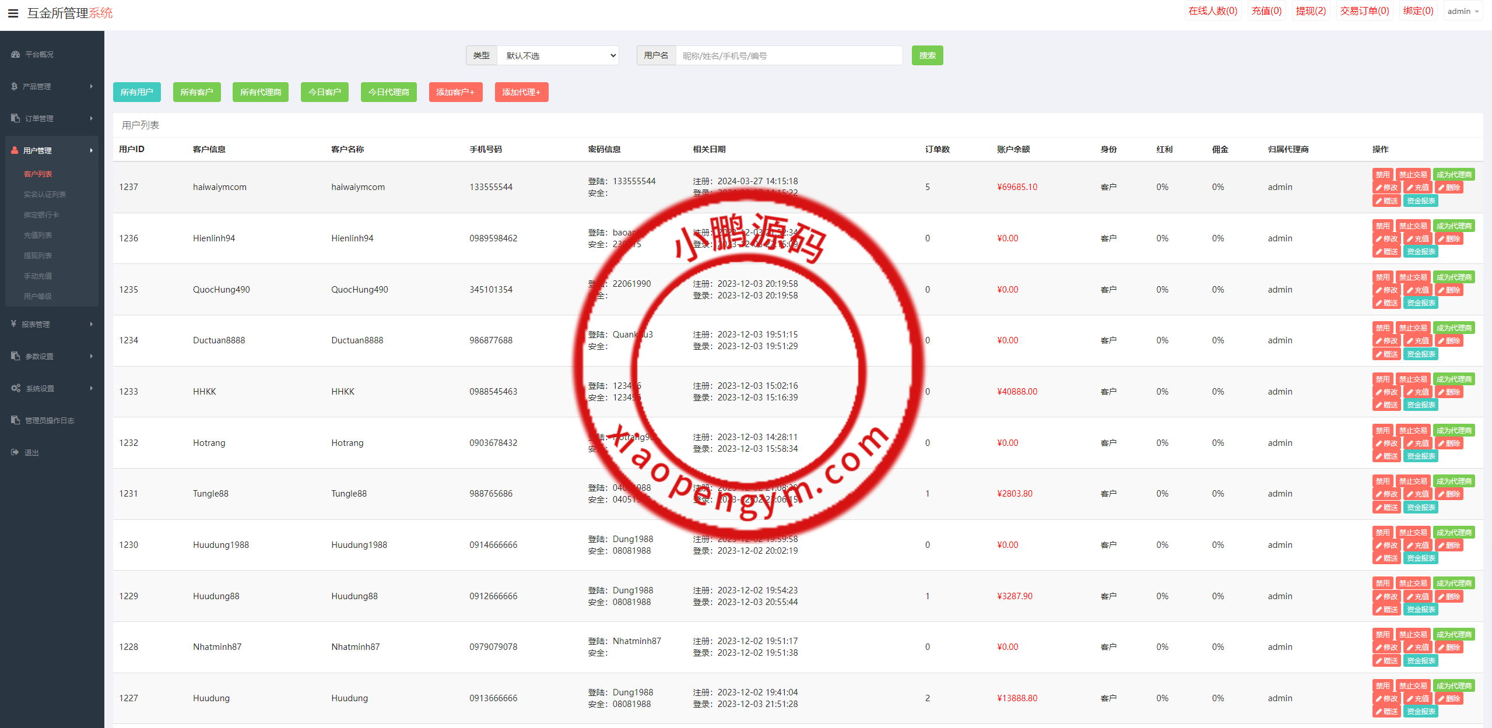Click the username search input field
1492x728 pixels.
(x=788, y=55)
